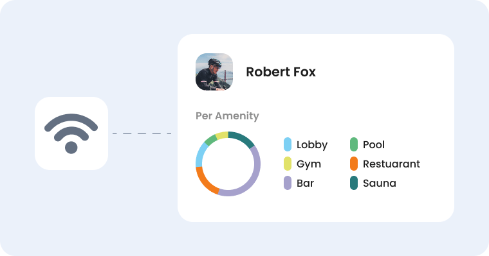The height and width of the screenshot is (256, 489).
Task: Click the orange Restuarant donut segment
Action: 203,183
